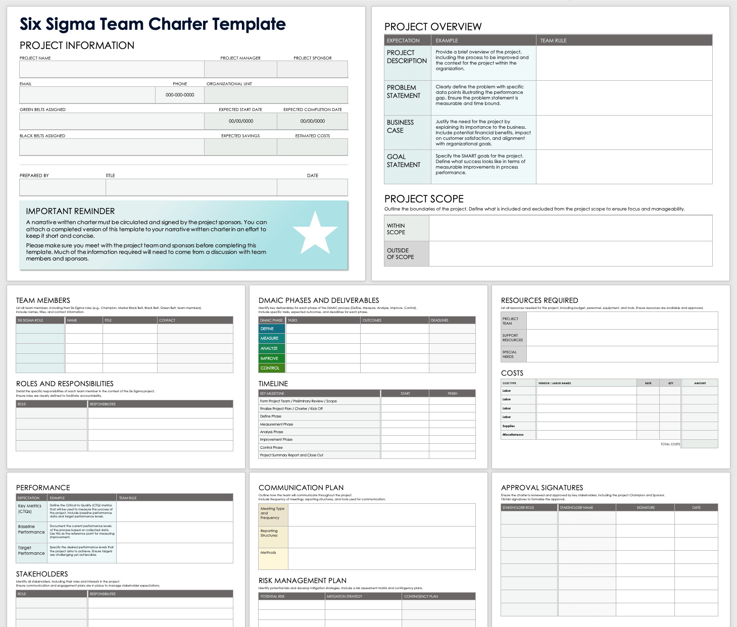Click the Baseline Performance label
Image resolution: width=737 pixels, height=627 pixels.
coord(31,529)
